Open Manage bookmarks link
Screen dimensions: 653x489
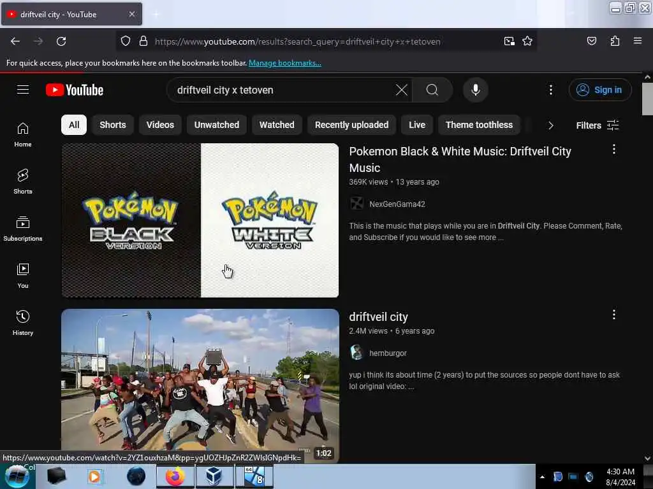click(x=285, y=63)
